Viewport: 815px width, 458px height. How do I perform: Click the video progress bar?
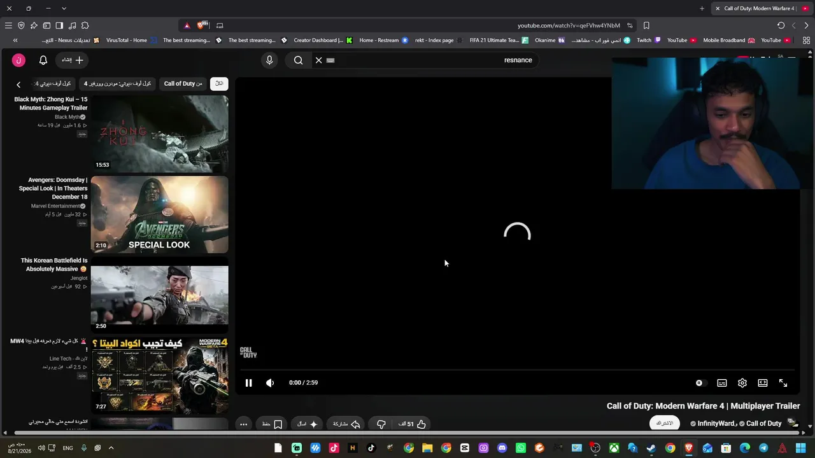pyautogui.click(x=518, y=370)
